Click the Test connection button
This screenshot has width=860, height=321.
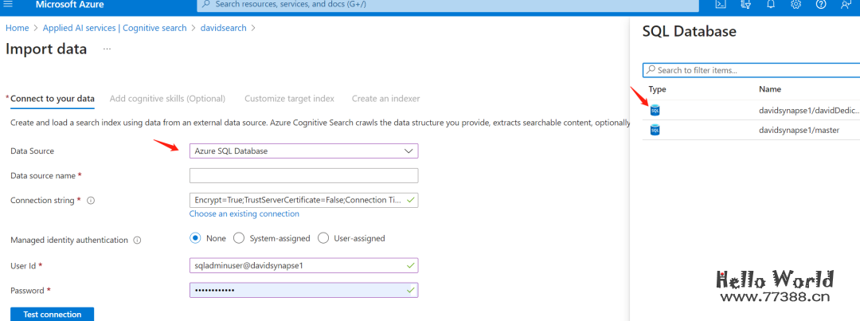coord(52,314)
